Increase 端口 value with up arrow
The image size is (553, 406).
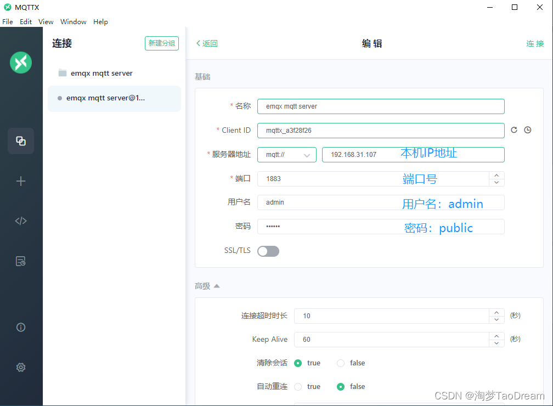[496, 176]
